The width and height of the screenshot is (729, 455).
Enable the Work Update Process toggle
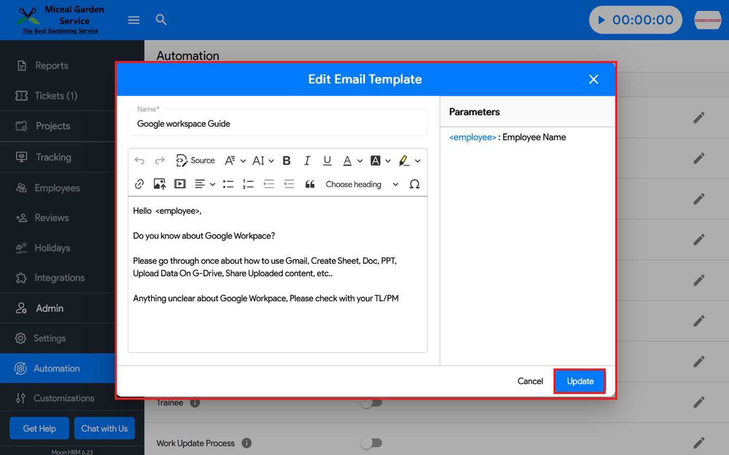[x=371, y=443]
